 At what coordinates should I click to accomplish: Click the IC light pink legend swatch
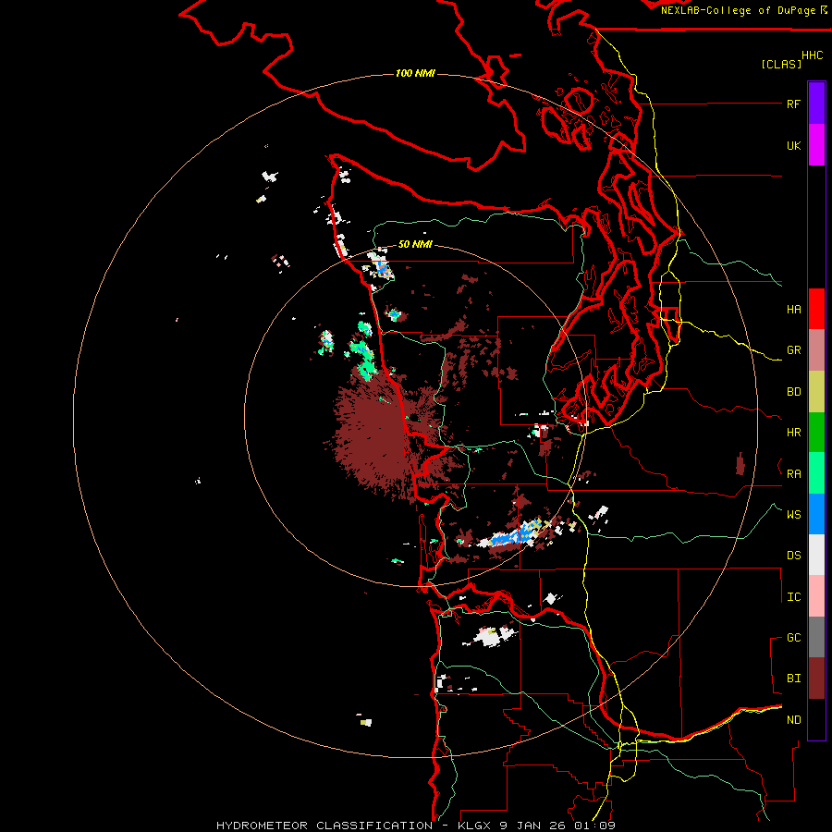tap(816, 596)
